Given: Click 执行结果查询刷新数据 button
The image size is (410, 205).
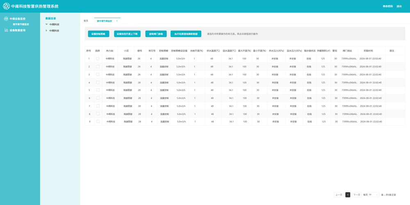Looking at the screenshot, I should pos(186,34).
